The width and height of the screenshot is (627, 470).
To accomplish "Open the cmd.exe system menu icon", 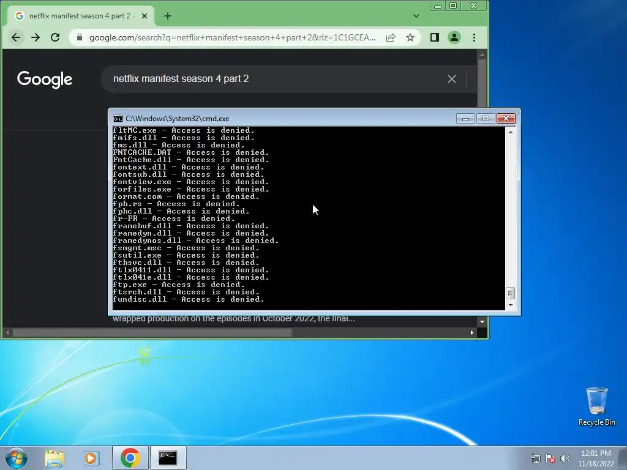I will pos(118,119).
